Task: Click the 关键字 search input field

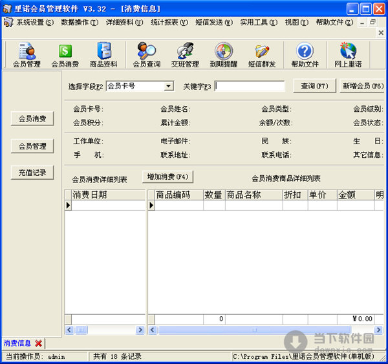Action: [x=250, y=86]
